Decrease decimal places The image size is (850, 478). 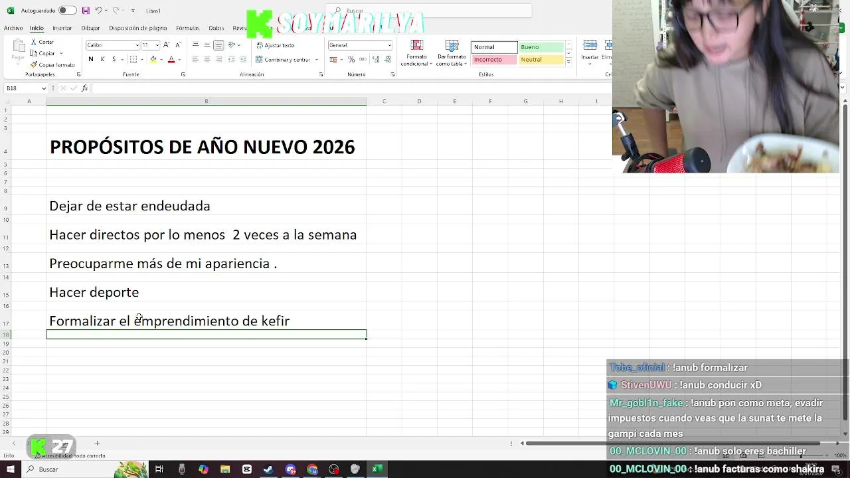pyautogui.click(x=387, y=59)
